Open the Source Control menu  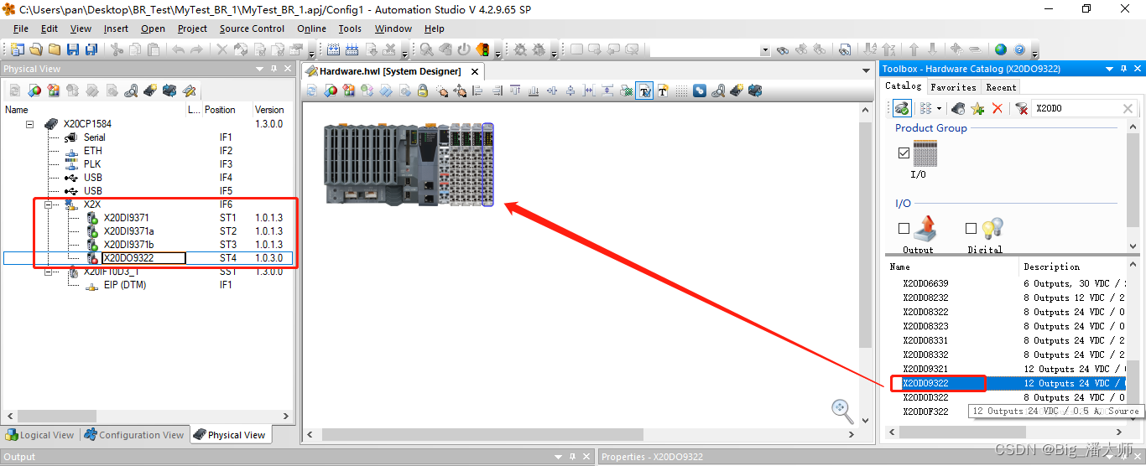[x=252, y=28]
